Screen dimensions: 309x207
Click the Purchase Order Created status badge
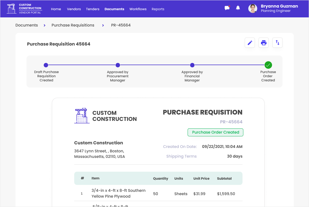click(x=215, y=132)
